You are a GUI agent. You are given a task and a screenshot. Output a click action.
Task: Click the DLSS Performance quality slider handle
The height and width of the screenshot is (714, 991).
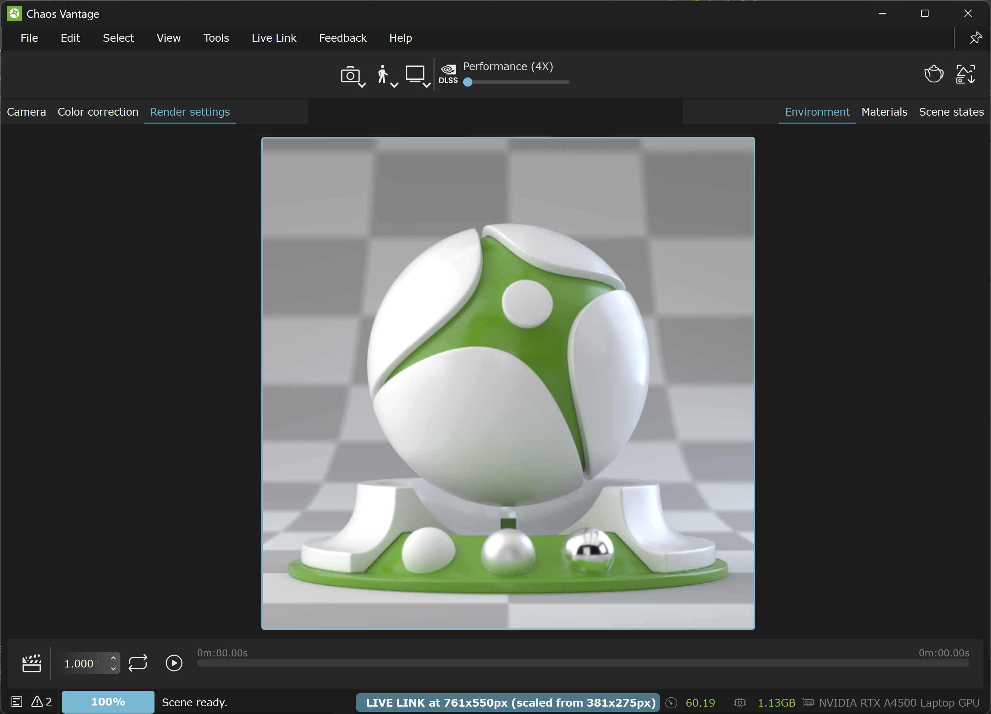click(468, 82)
